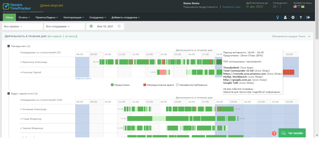Viewport: 319px width, 143px height.
Task: Expand the Отчеты menu
Action: (24, 17)
